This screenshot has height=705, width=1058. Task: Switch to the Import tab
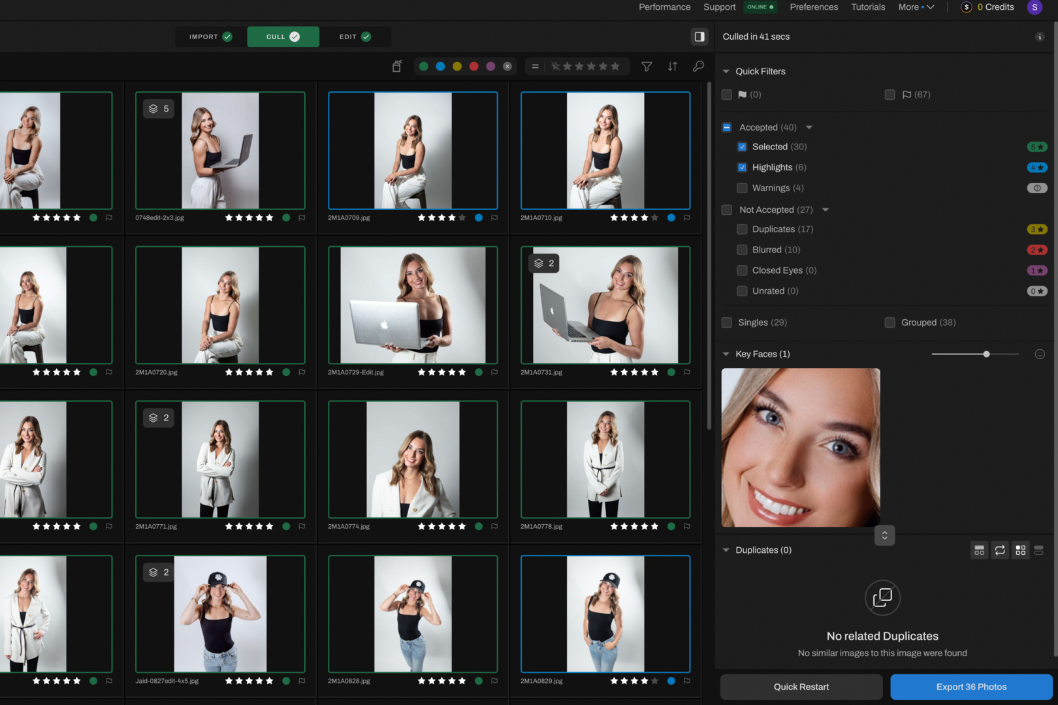(210, 37)
